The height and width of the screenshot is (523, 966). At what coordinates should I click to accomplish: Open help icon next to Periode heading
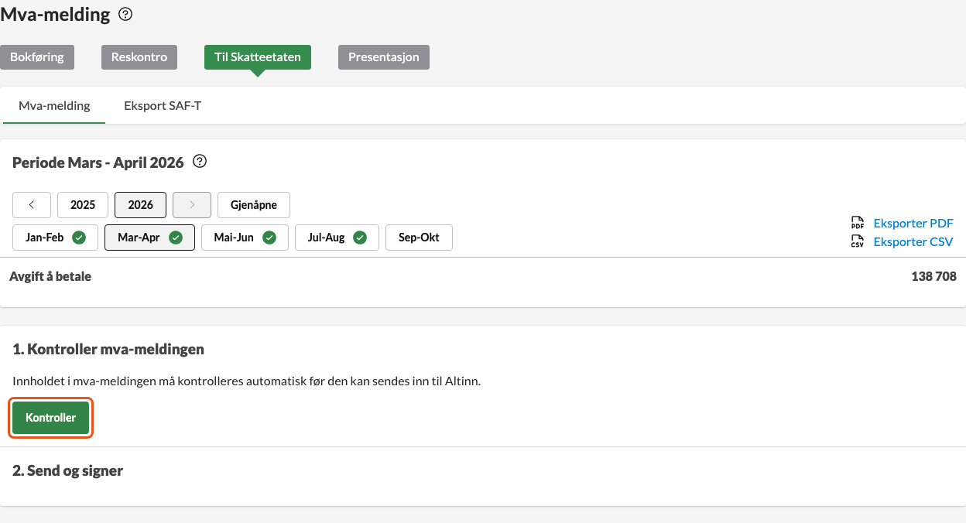point(200,162)
